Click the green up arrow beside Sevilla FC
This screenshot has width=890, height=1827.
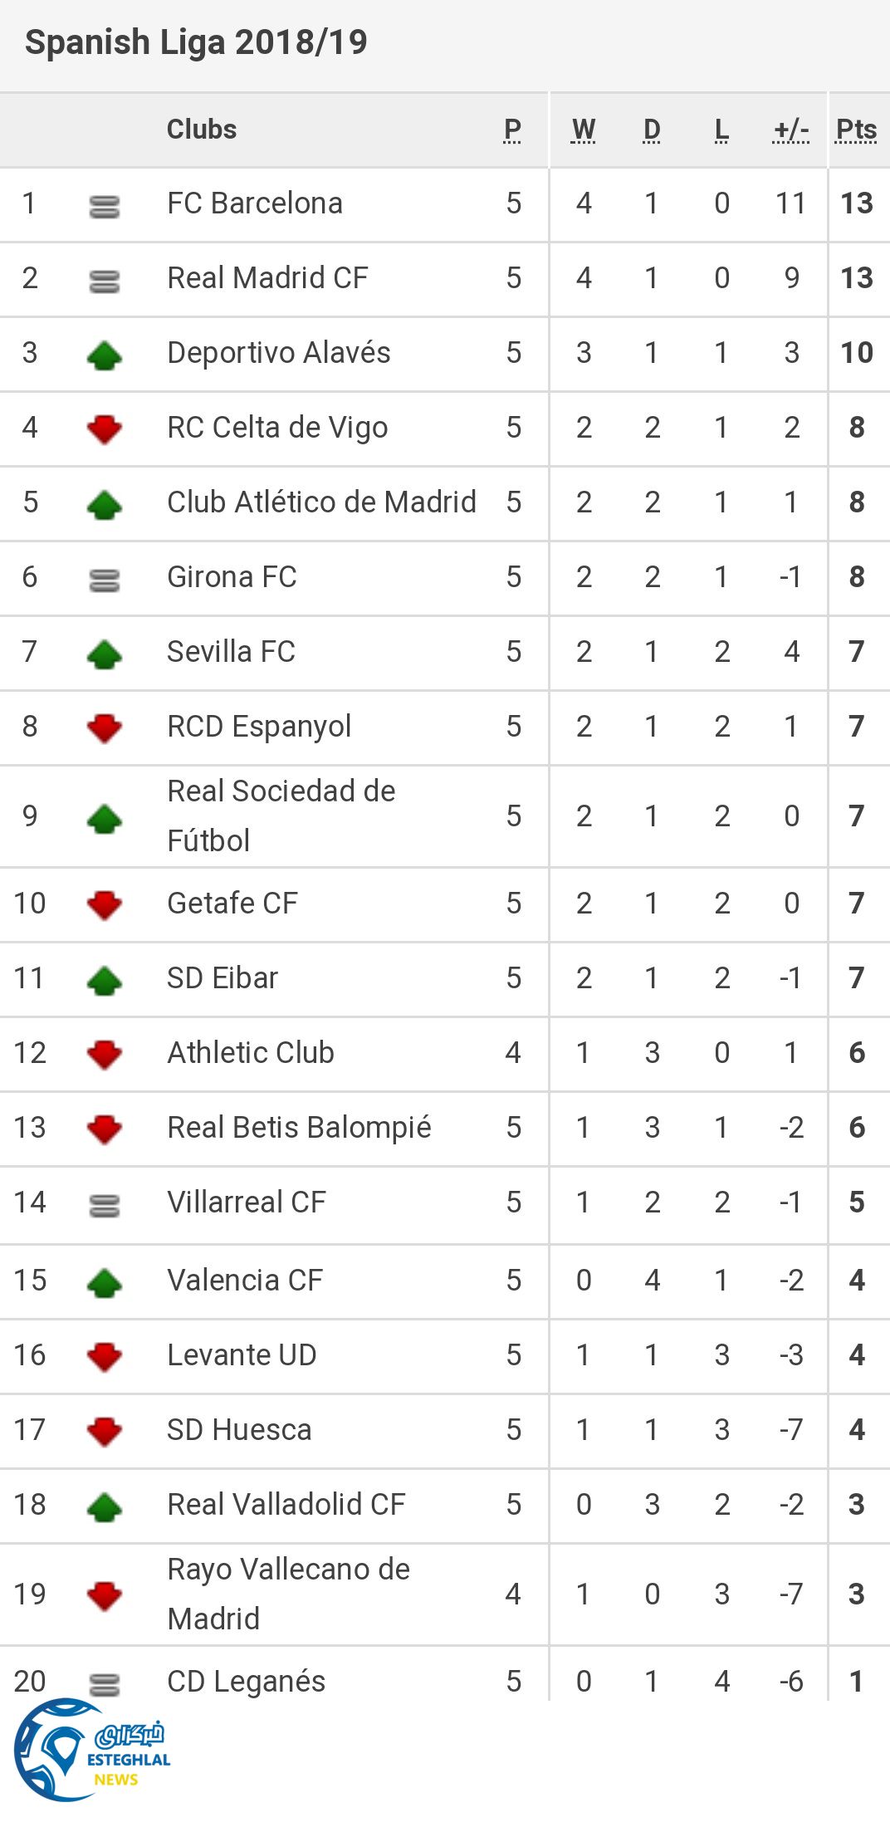105,654
